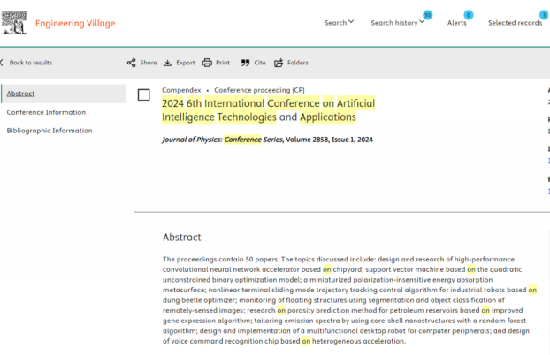Expand the Search dropdown menu
Screen dimensions: 550x355
coord(339,23)
